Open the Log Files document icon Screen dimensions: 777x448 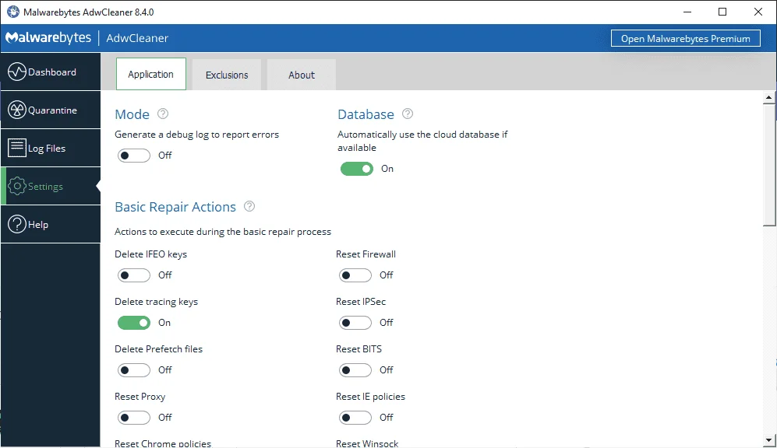click(x=17, y=147)
